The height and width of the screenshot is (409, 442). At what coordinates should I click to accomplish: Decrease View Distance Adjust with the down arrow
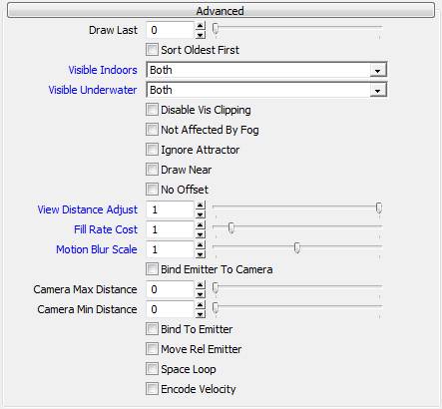point(201,214)
